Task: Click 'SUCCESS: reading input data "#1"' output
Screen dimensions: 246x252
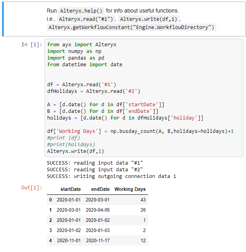Action: click(95, 163)
